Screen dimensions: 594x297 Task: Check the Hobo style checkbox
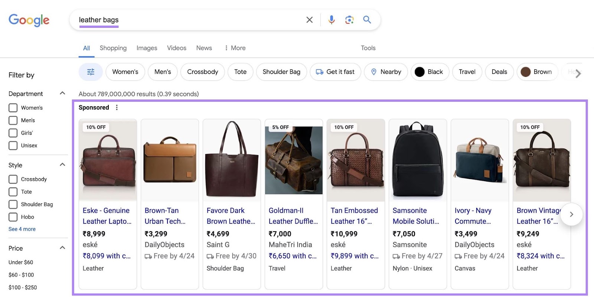(x=13, y=217)
